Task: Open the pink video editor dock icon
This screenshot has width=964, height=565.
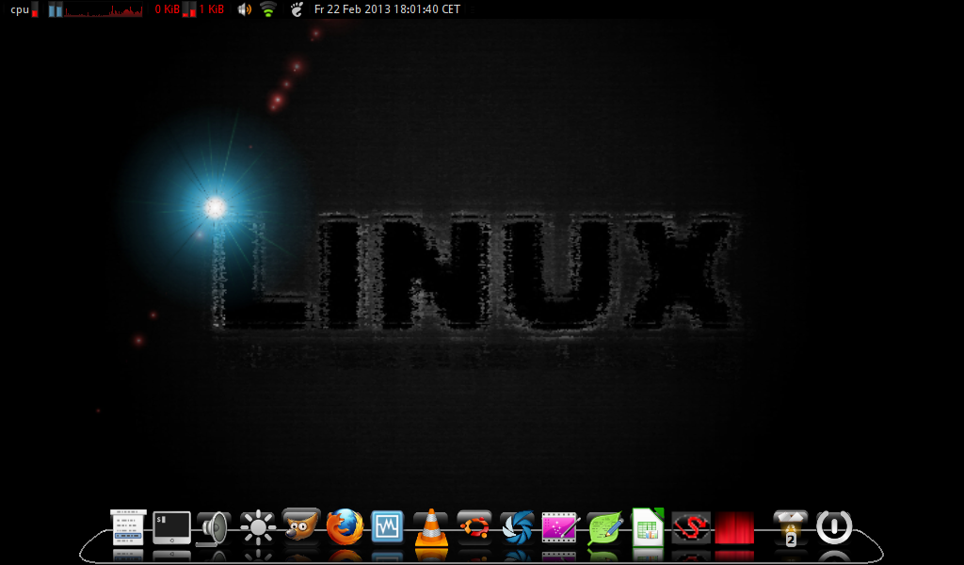Action: click(559, 527)
